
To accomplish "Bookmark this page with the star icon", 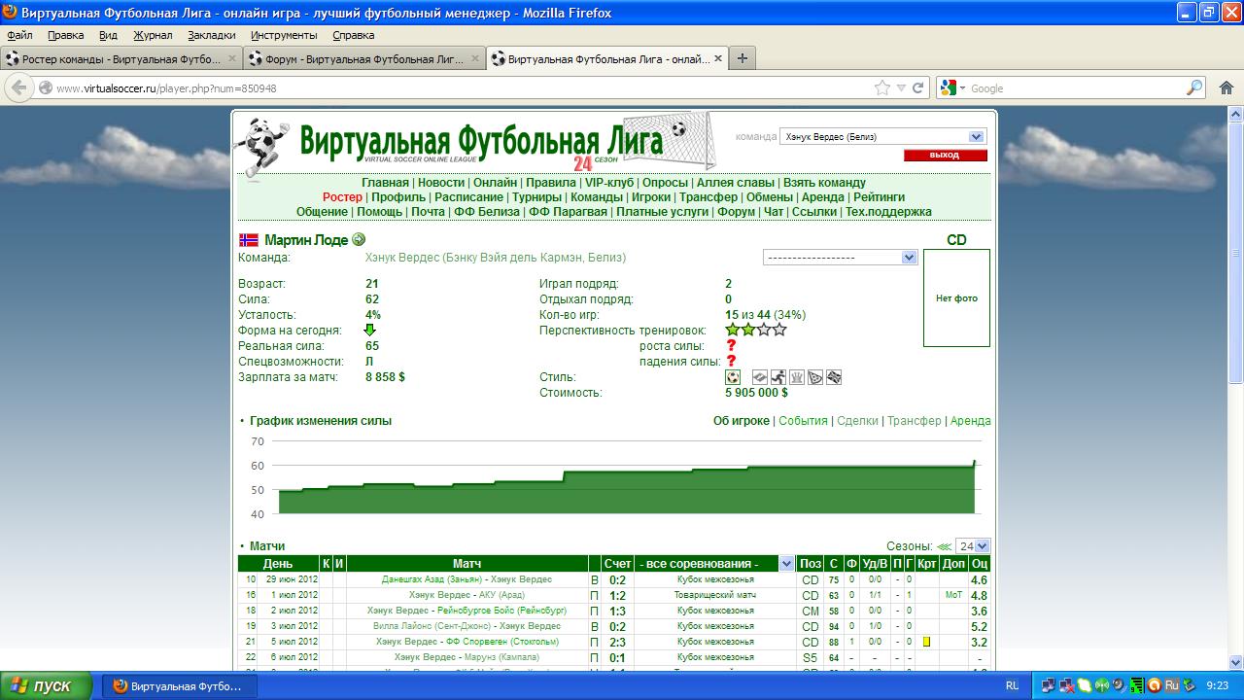I will pyautogui.click(x=882, y=87).
